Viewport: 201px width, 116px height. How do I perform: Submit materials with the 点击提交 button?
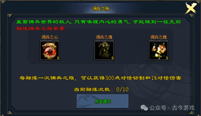tap(103, 101)
